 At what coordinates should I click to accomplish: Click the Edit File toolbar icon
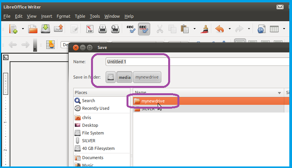74,29
